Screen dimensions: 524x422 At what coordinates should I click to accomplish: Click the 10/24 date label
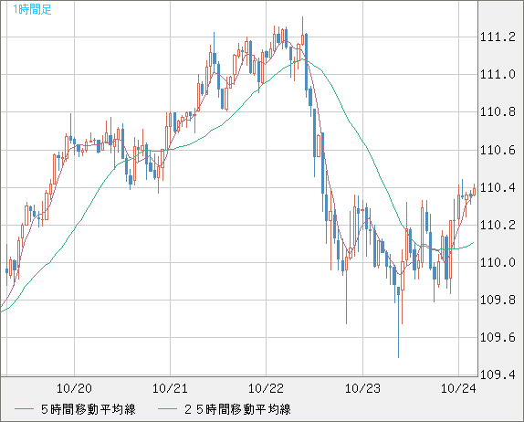coord(458,388)
